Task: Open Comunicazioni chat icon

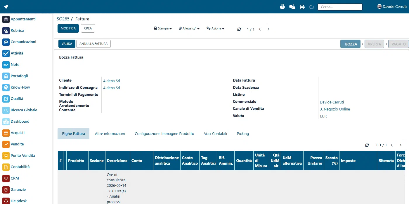Action: (6, 42)
